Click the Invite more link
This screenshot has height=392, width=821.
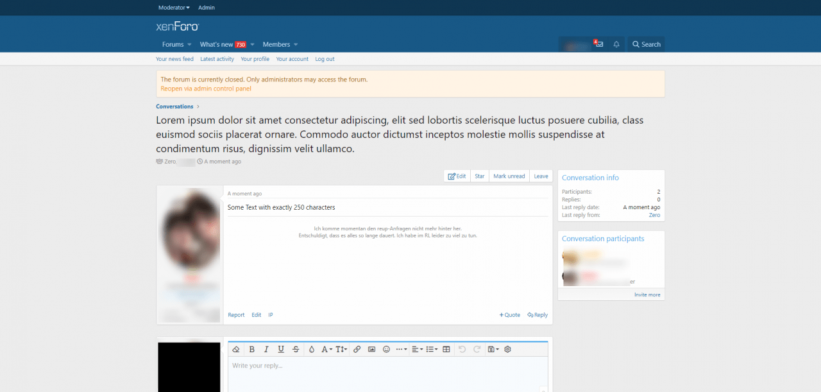coord(647,295)
